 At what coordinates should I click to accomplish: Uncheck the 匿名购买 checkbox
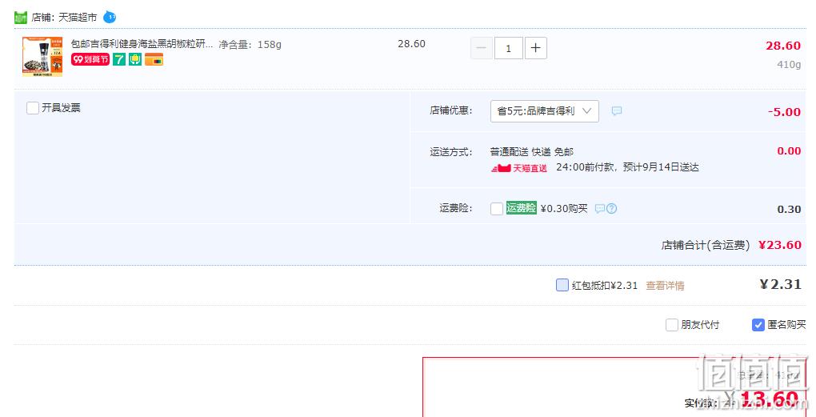(758, 325)
